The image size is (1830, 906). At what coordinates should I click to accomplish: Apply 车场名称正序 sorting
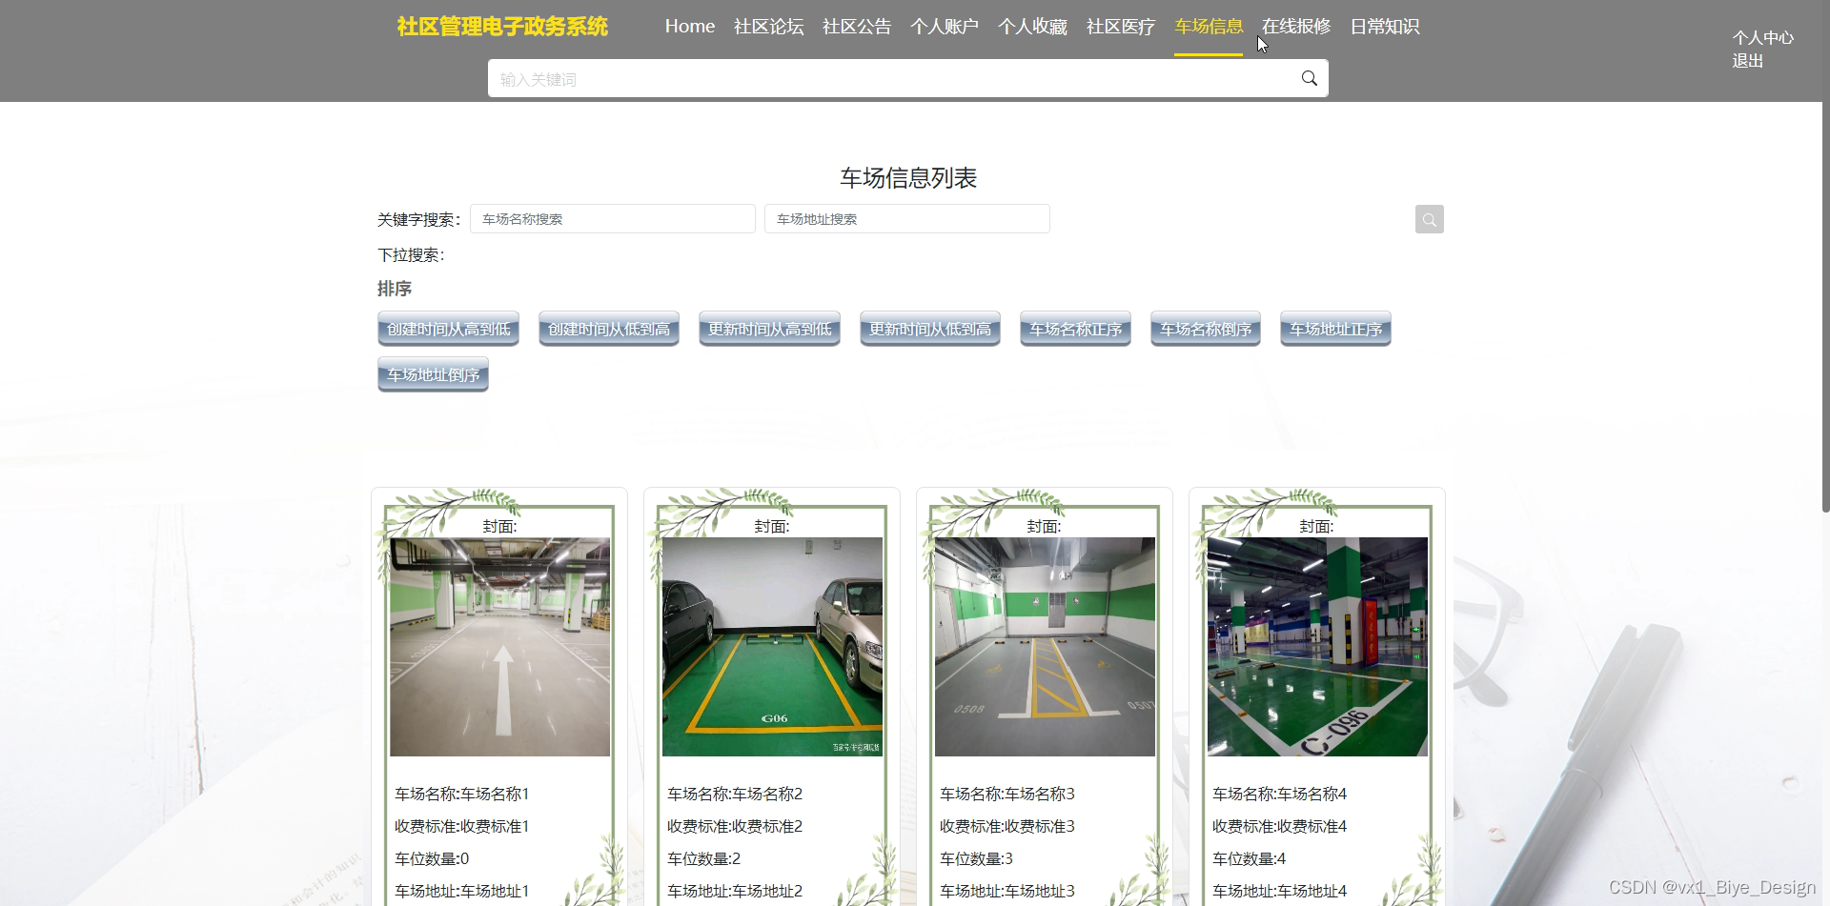pyautogui.click(x=1075, y=329)
